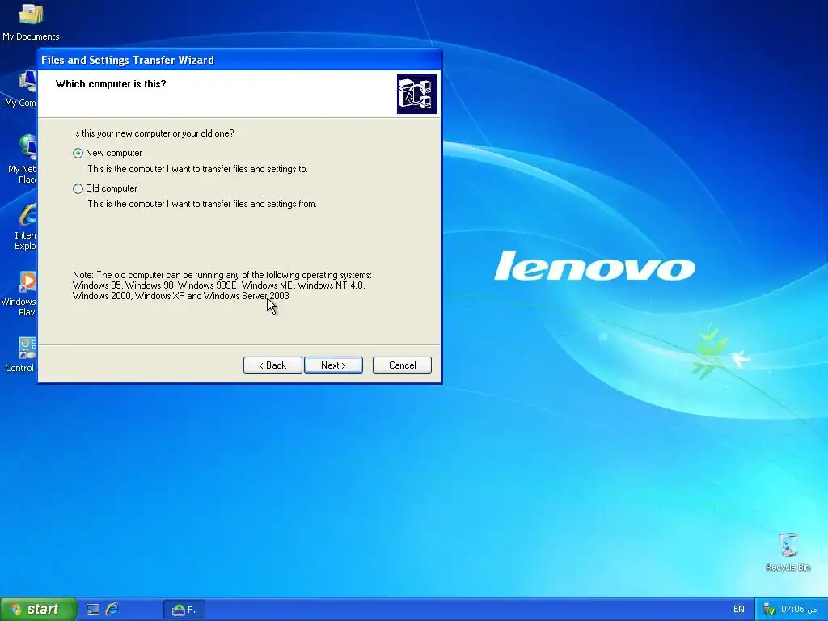Viewport: 828px width, 621px height.
Task: Click text 'transfer files and settings to.'
Action: coord(255,169)
